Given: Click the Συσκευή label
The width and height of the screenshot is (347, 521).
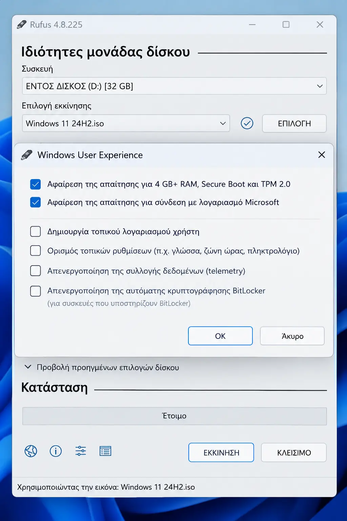Looking at the screenshot, I should click(37, 69).
